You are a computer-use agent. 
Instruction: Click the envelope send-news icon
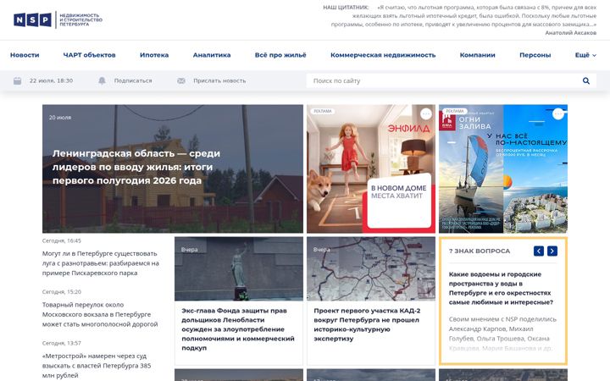tap(181, 81)
